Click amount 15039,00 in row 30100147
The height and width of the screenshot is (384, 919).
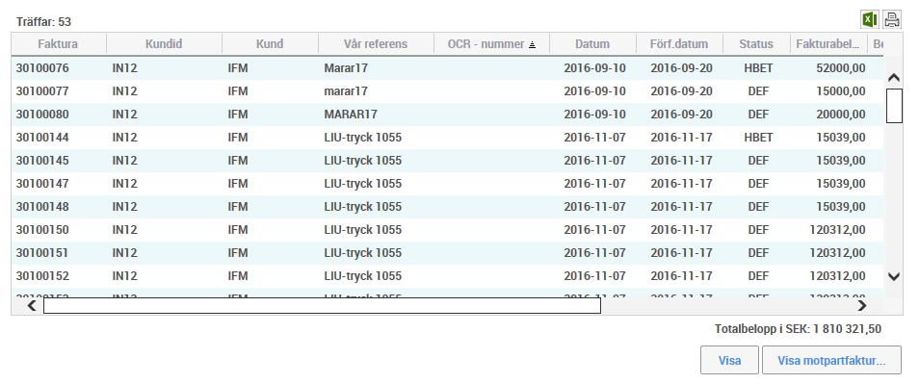click(840, 184)
